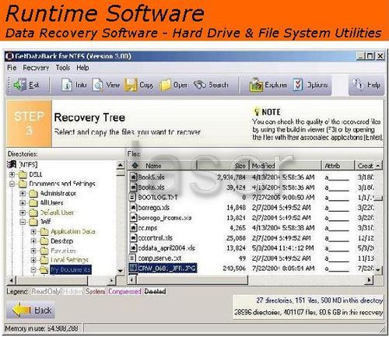Click the NTFS root drive icon

pos(12,164)
